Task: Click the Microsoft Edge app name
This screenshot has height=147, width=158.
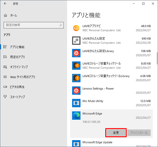Action: click(x=92, y=114)
